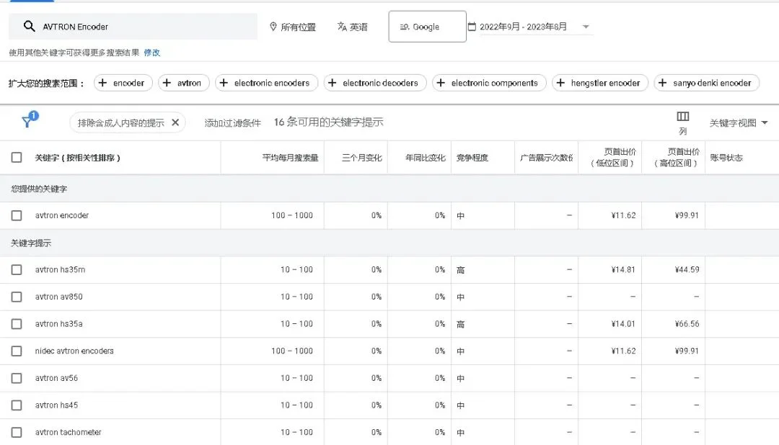Check the avtron tachometer row checkbox
This screenshot has height=445, width=779.
pyautogui.click(x=17, y=432)
